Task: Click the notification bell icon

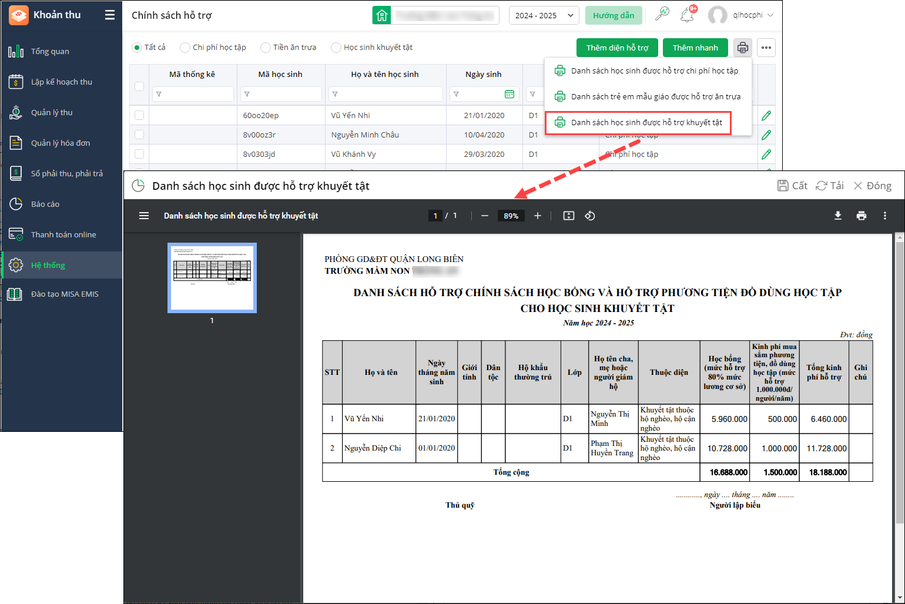Action: [x=686, y=15]
